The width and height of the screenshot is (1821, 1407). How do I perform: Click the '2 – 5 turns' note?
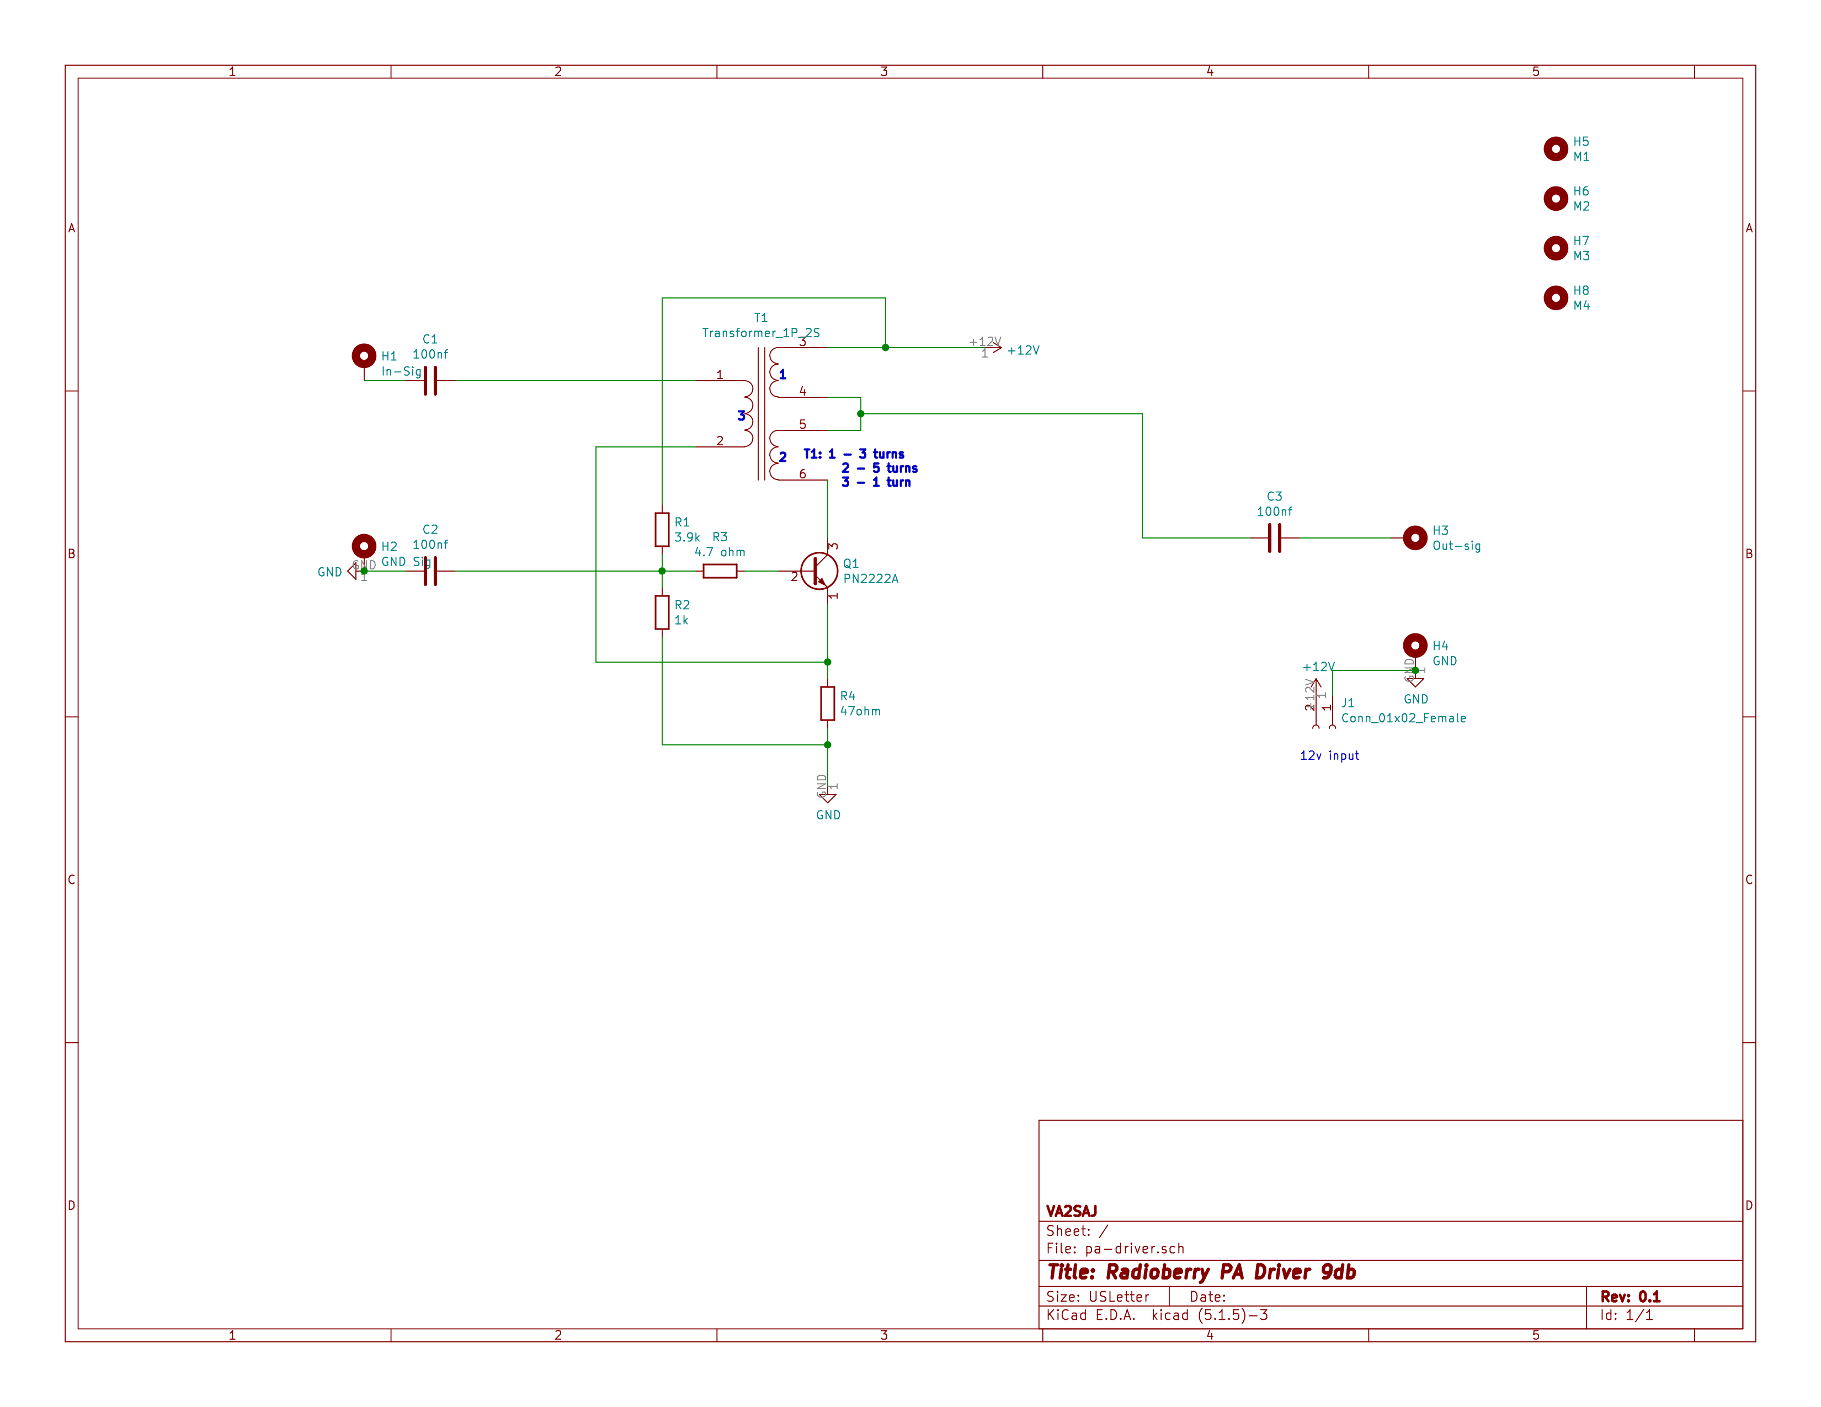(x=880, y=468)
